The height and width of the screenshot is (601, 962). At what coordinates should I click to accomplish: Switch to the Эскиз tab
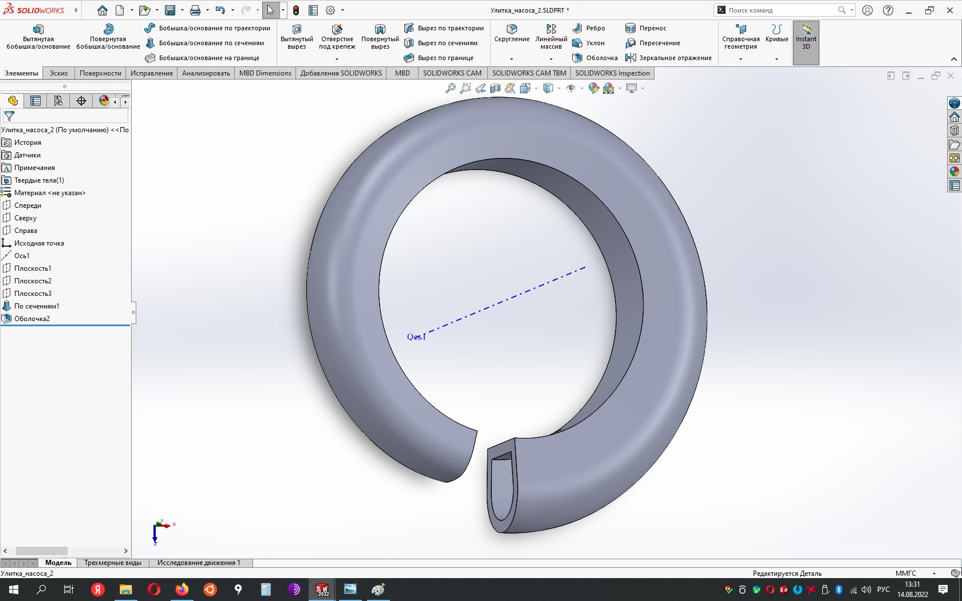pos(59,73)
